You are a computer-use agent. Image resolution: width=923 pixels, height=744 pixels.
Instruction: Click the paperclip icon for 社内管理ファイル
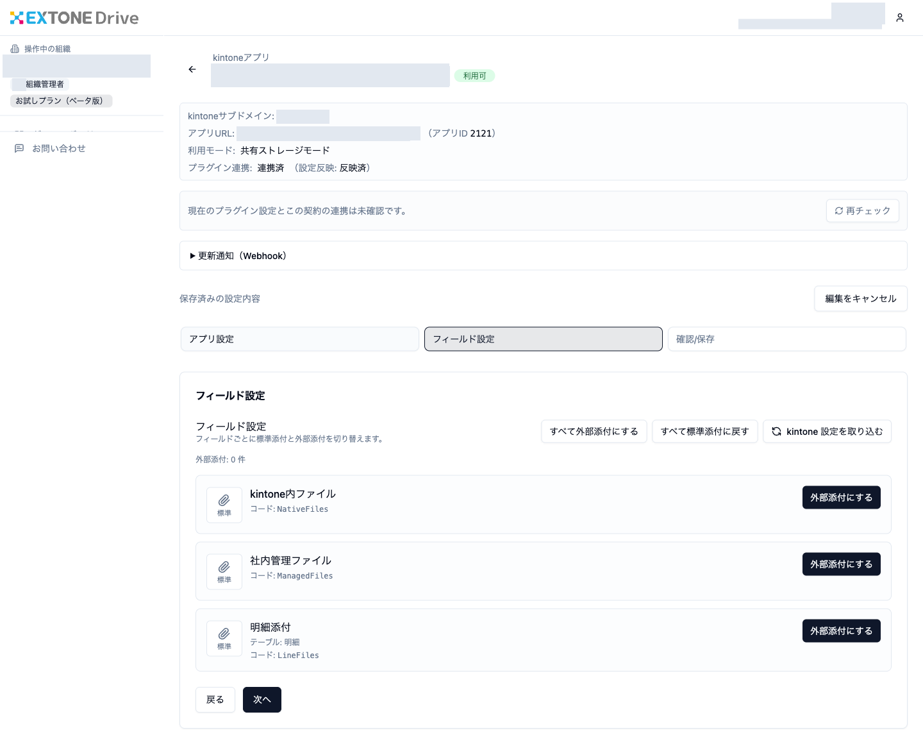click(224, 567)
